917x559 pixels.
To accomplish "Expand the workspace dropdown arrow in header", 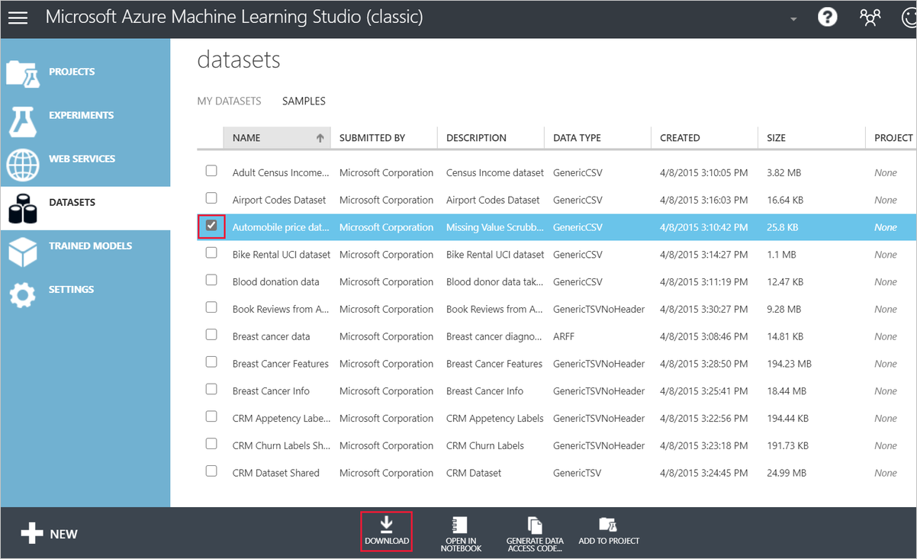I will (x=793, y=19).
